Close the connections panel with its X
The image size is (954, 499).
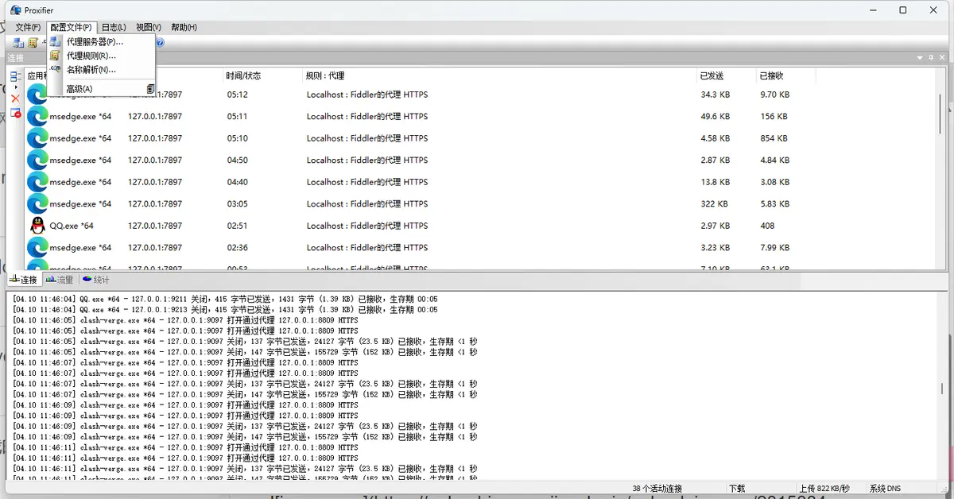click(x=941, y=58)
